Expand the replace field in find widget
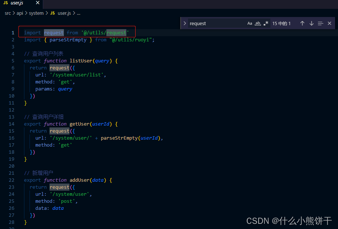The image size is (338, 229). point(185,23)
